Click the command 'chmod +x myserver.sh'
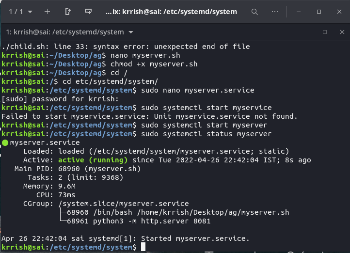The width and height of the screenshot is (350, 253). (154, 64)
